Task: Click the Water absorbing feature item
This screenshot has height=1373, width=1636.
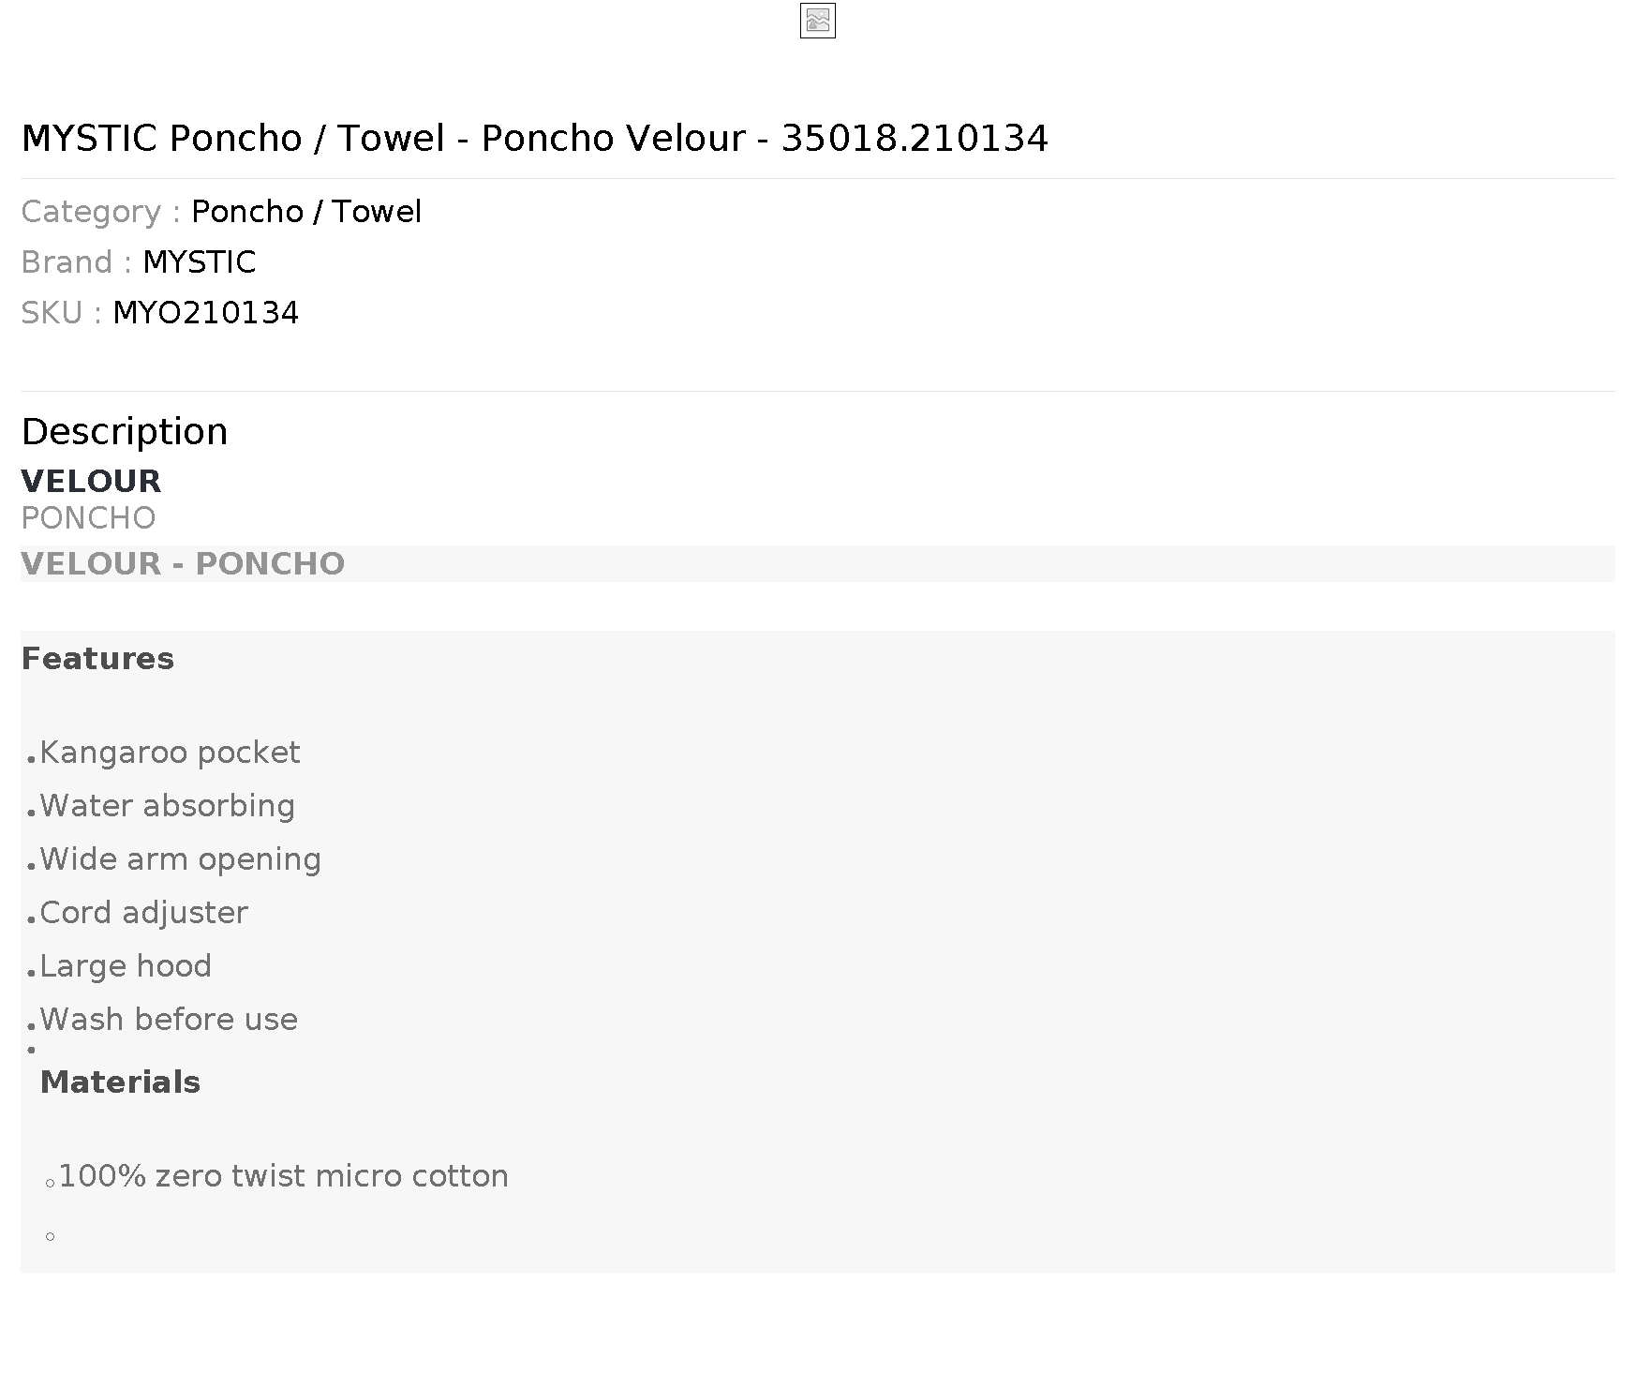Action: point(167,806)
